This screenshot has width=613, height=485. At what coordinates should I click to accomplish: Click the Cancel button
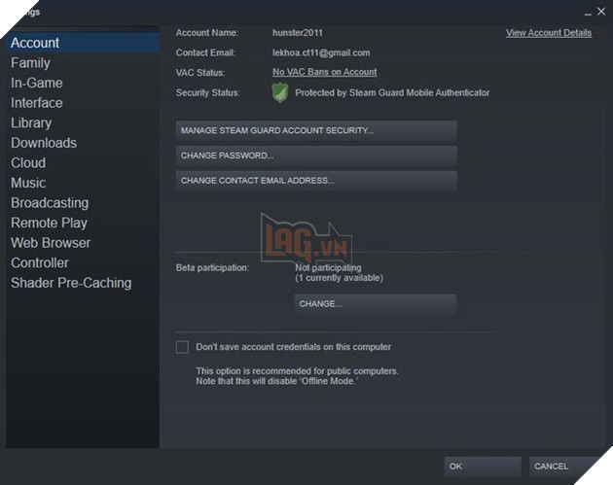pos(565,467)
